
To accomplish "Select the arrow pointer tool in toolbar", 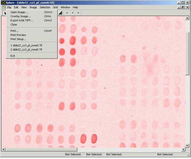I will click(x=5, y=13).
